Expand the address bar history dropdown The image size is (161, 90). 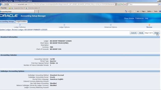coord(116,4)
